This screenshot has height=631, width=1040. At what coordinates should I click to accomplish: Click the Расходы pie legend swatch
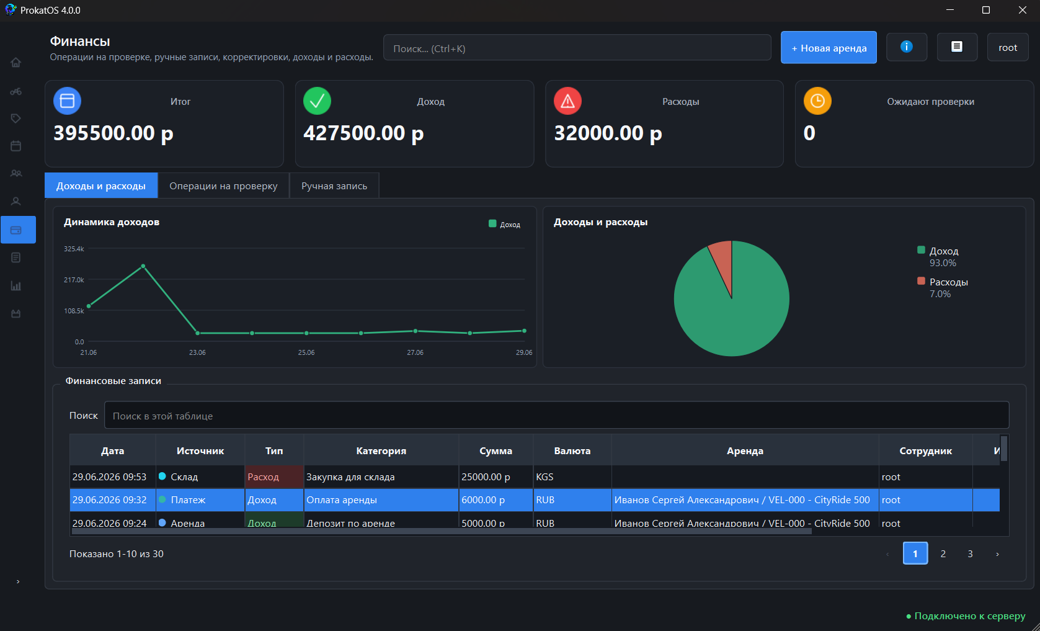pos(921,281)
